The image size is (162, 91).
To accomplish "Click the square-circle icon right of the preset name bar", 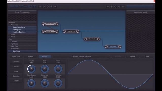I will (x=115, y=7).
